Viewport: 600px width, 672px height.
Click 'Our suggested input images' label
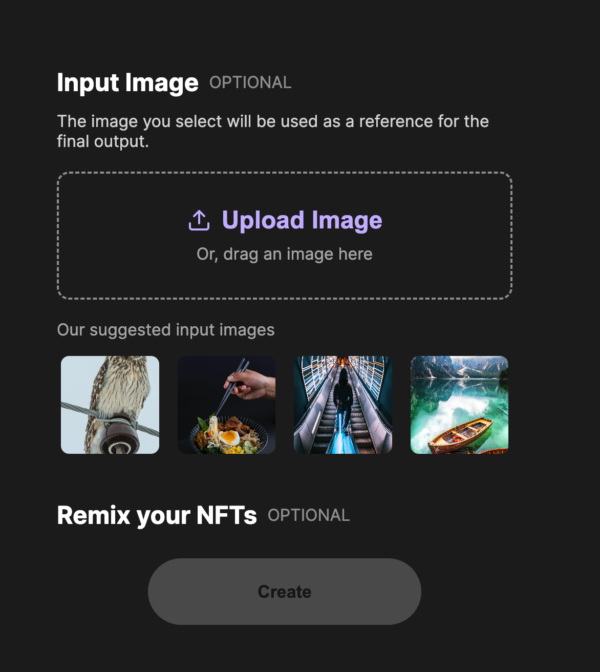coord(166,330)
